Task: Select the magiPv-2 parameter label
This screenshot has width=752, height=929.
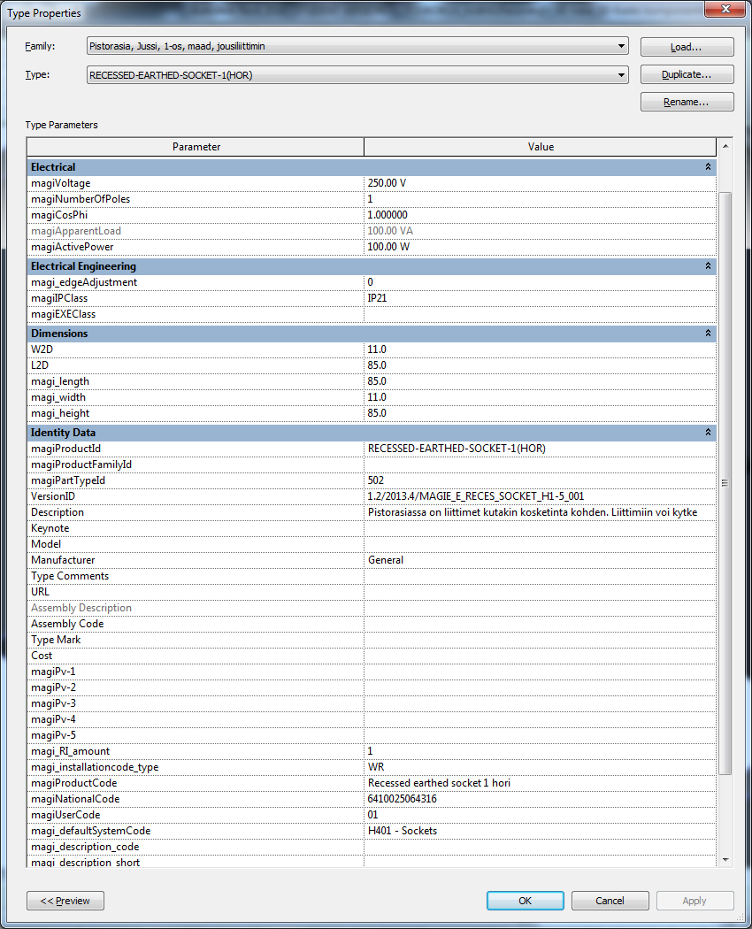Action: point(53,687)
